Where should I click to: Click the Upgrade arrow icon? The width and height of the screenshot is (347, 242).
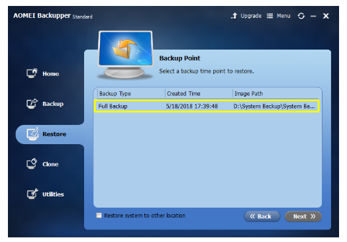point(234,16)
